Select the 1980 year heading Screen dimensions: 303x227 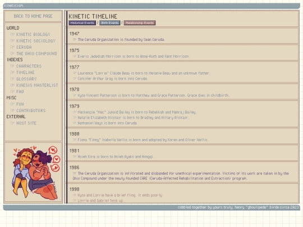tap(75, 134)
